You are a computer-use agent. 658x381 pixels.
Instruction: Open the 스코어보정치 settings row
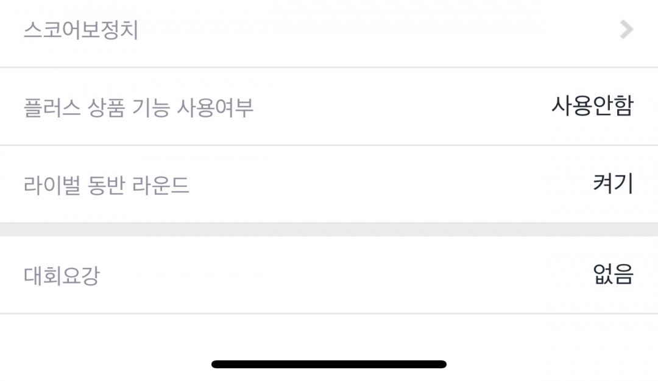(329, 30)
